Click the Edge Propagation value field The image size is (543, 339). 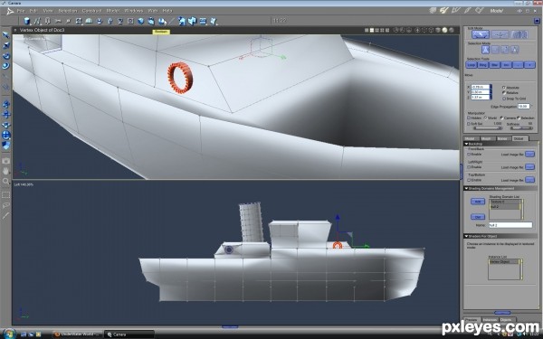tap(524, 106)
